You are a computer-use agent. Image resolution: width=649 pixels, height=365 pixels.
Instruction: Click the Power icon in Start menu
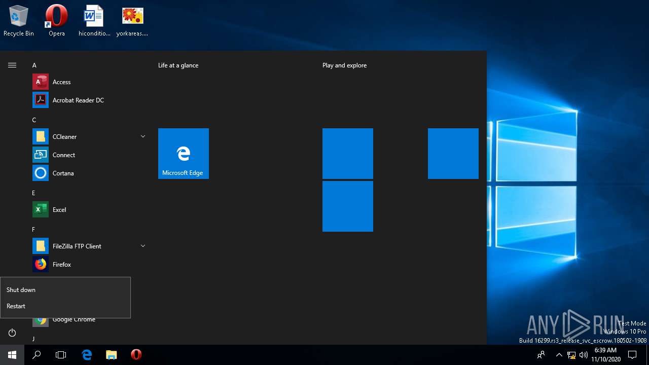[12, 333]
